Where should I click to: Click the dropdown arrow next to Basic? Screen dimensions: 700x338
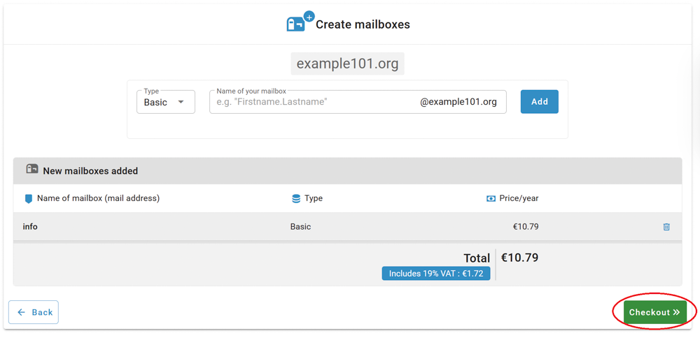181,101
